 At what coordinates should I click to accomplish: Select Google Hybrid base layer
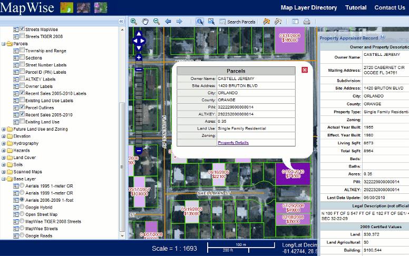(x=22, y=206)
